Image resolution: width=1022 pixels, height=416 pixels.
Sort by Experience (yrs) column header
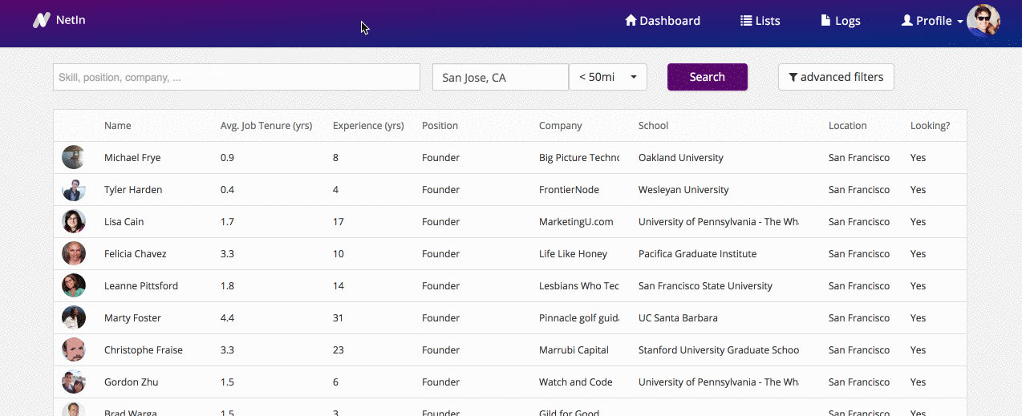tap(367, 126)
